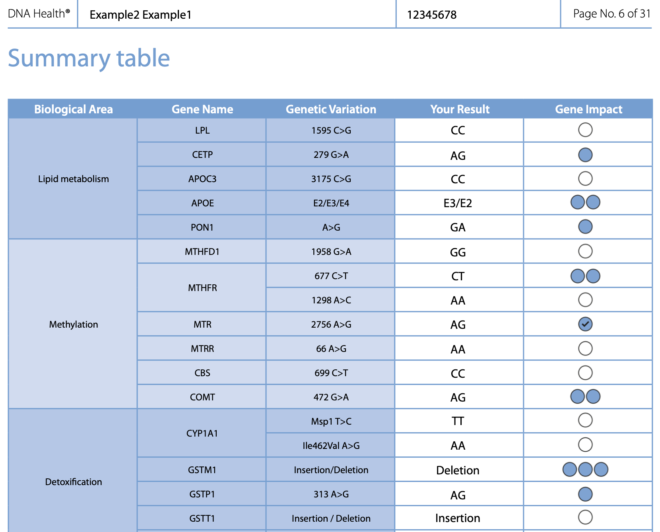Screen dimensions: 660x532
Task: Click the filled gene impact circle for CETP
Action: (585, 155)
